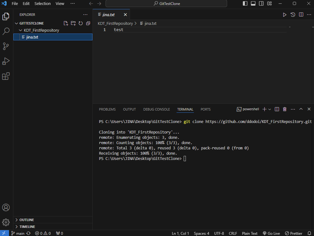The width and height of the screenshot is (314, 236).
Task: Switch to the DEBUG CONSOLE tab
Action: (x=157, y=109)
